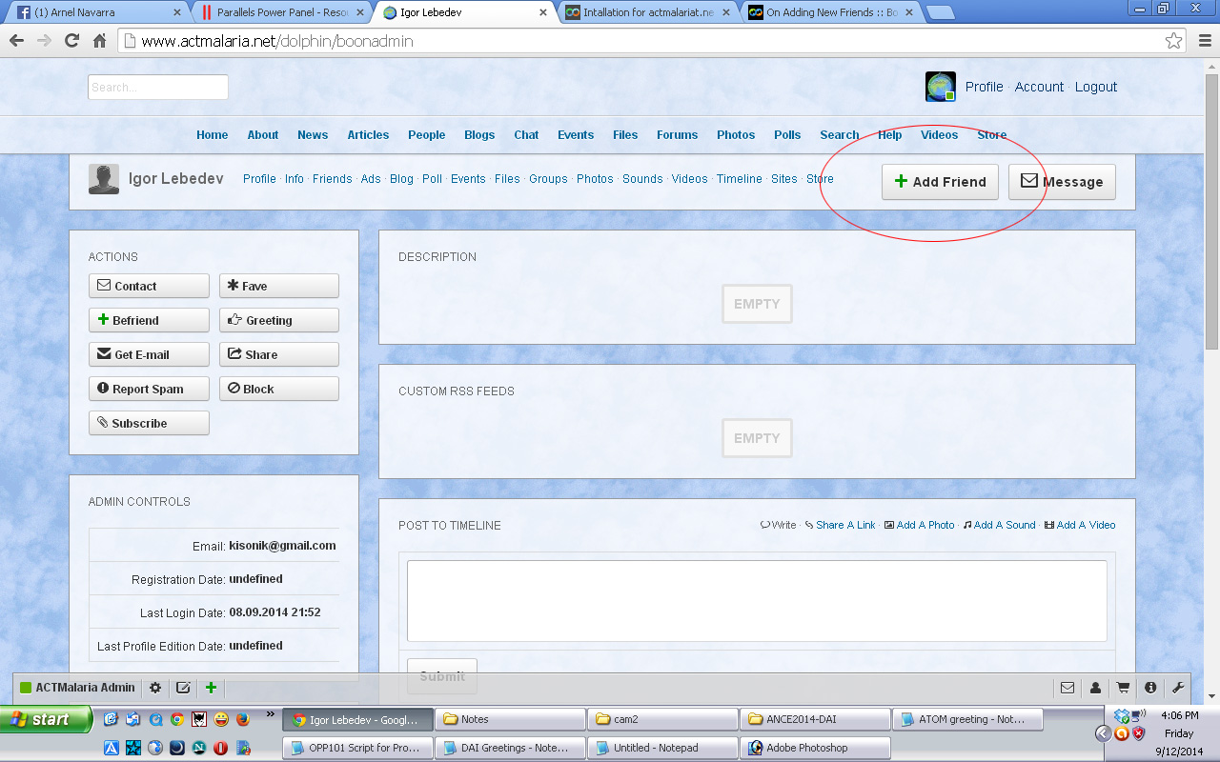The width and height of the screenshot is (1220, 762).
Task: Switch to the Facebook Arnel Navarra tab
Action: [97, 12]
